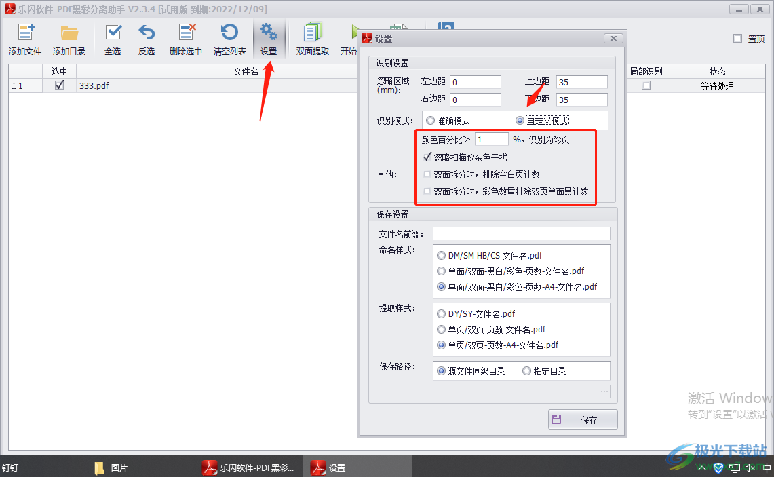Close the 设置 dialog
The width and height of the screenshot is (774, 477).
pos(614,38)
